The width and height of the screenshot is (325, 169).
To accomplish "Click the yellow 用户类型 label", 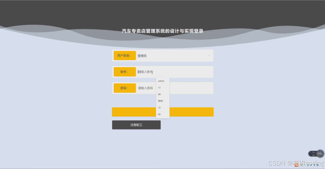I will point(125,56).
